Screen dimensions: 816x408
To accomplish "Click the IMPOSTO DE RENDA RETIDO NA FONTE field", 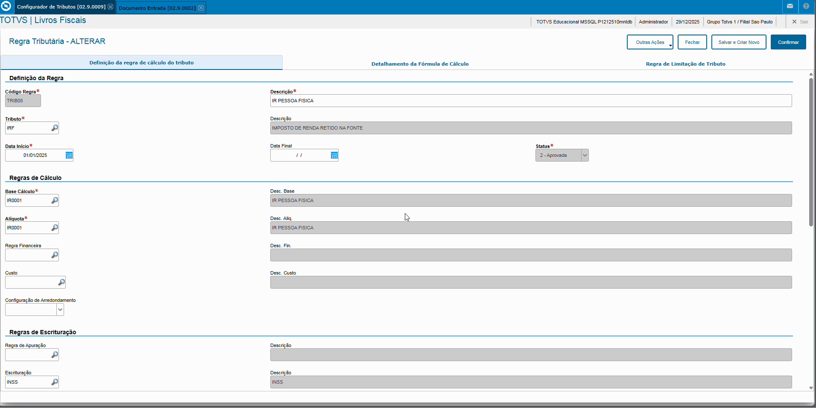I will coord(531,128).
